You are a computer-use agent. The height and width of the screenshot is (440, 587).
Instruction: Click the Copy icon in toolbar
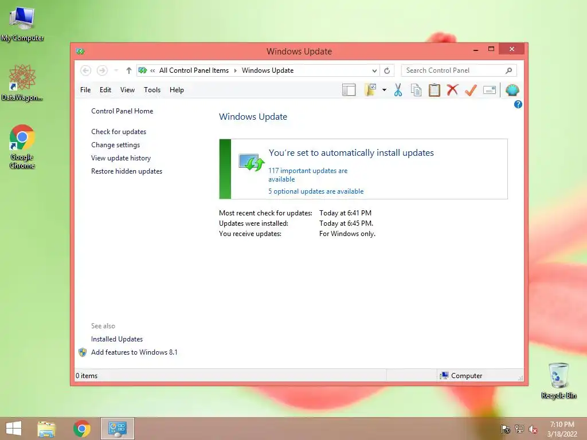tap(416, 90)
